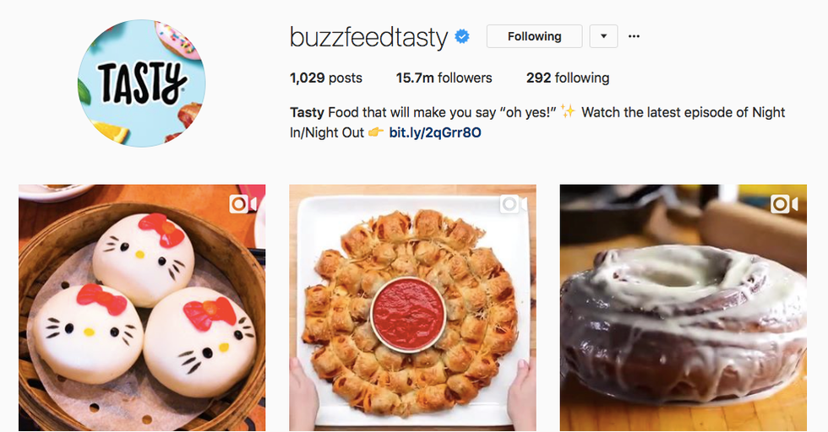Click the Tasty profile picture
Screen dimensions: 828x432
pyautogui.click(x=142, y=84)
